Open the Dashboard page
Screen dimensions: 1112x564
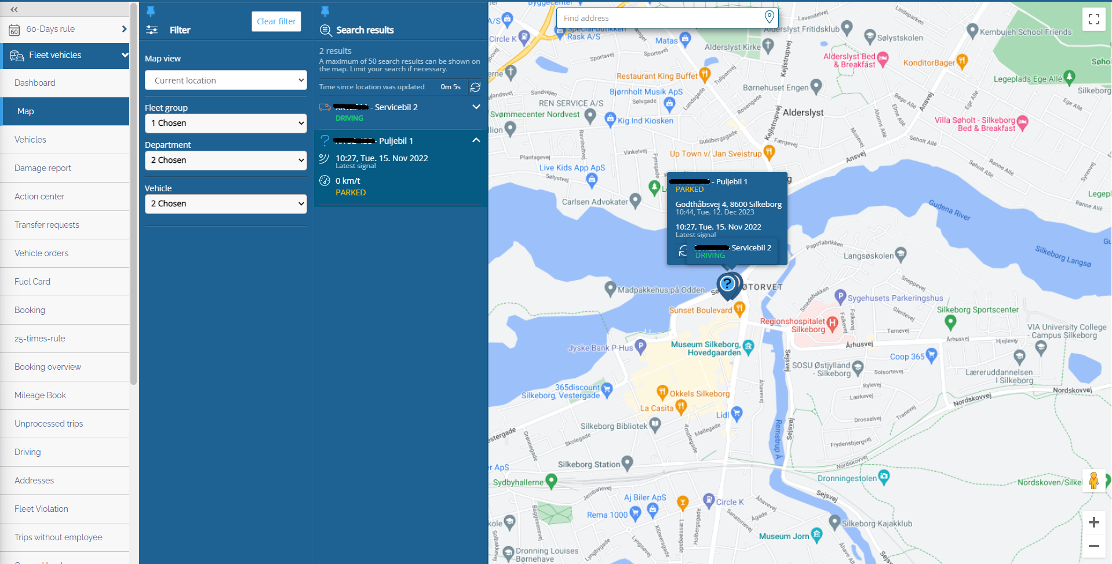(x=65, y=83)
